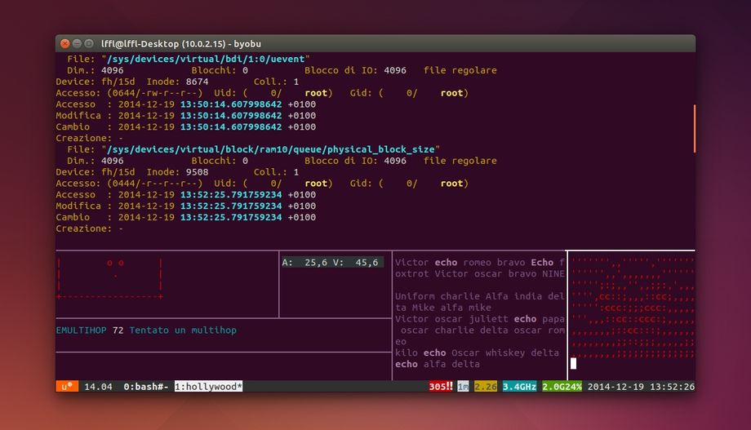Click the EMULTIHOP 72 Tentato un multihop line
The width and height of the screenshot is (751, 430).
tap(146, 330)
